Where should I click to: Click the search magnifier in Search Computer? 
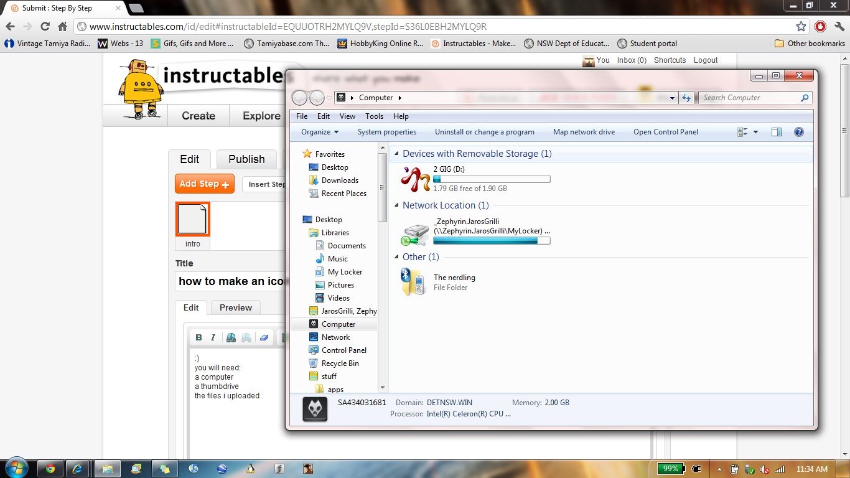click(805, 98)
